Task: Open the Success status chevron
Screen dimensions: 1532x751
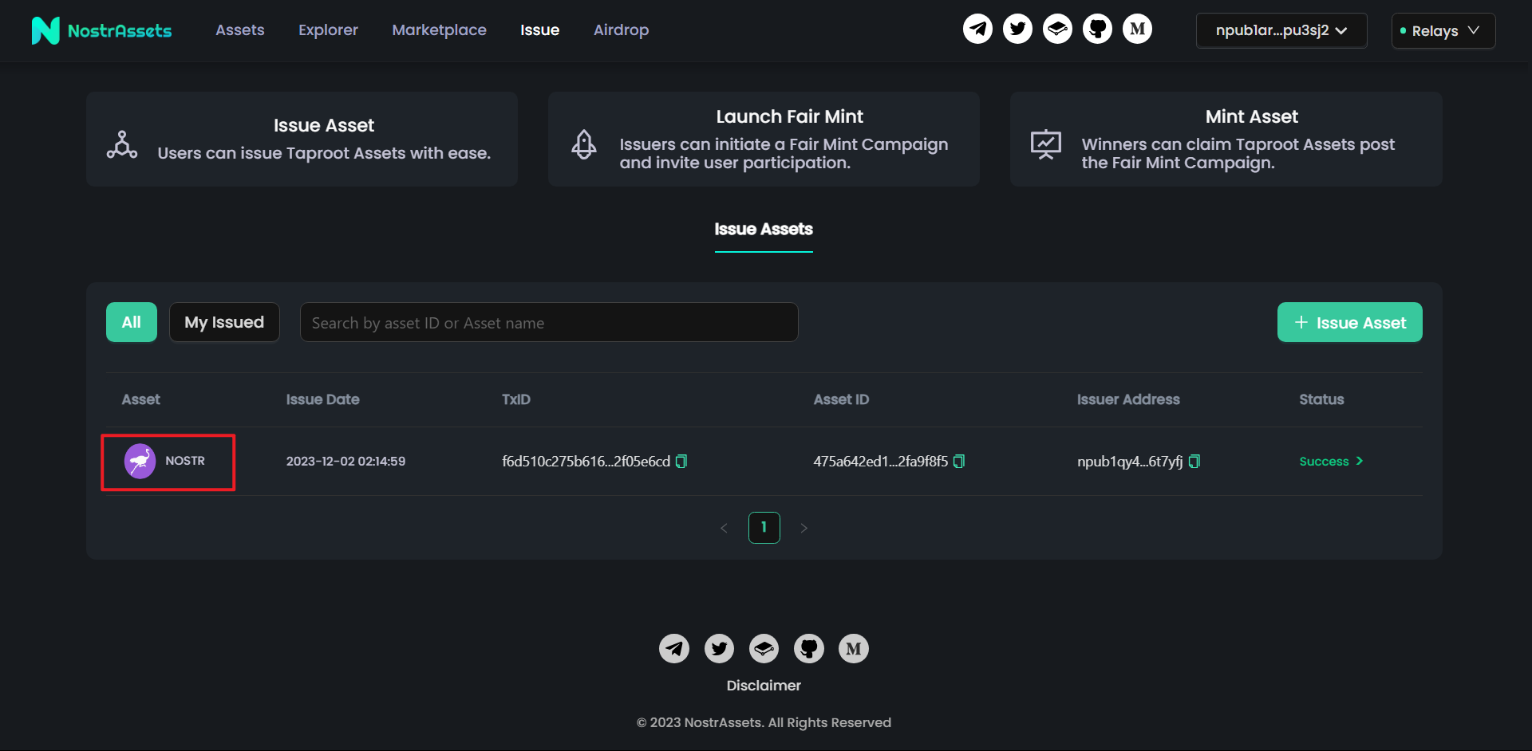Action: pyautogui.click(x=1360, y=461)
